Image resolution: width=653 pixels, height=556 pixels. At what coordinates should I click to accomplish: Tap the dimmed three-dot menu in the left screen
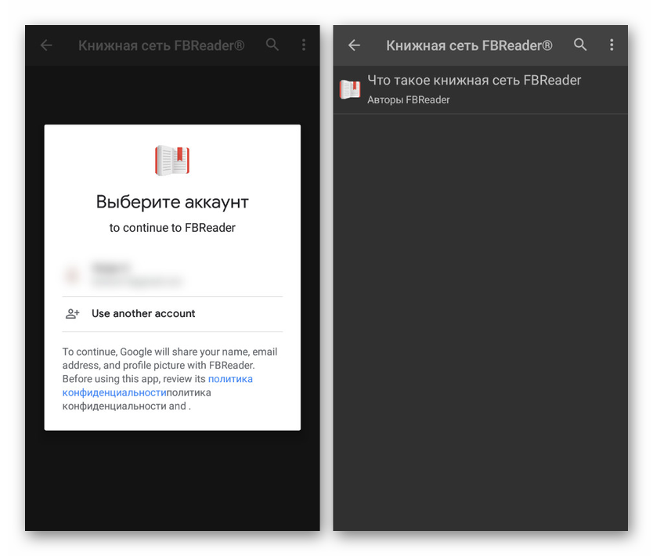[304, 45]
